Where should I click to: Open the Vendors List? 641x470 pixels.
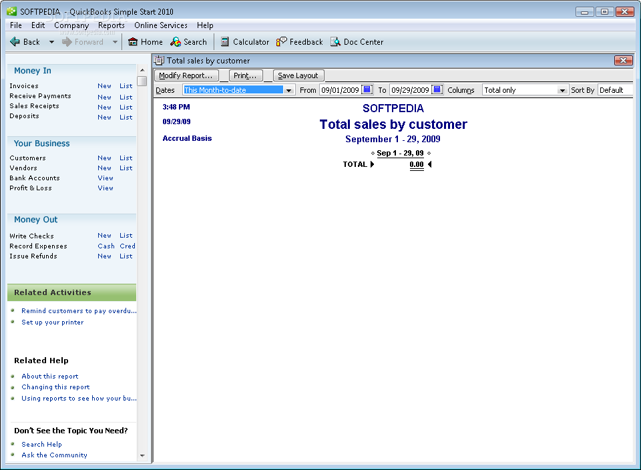[126, 168]
